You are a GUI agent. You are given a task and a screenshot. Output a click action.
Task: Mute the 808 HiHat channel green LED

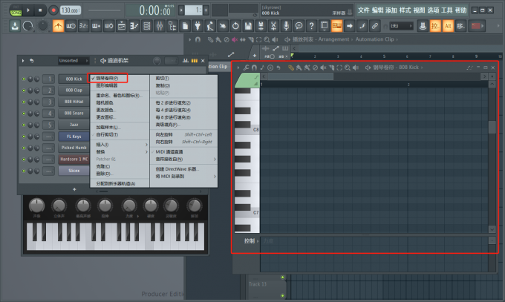(x=24, y=102)
